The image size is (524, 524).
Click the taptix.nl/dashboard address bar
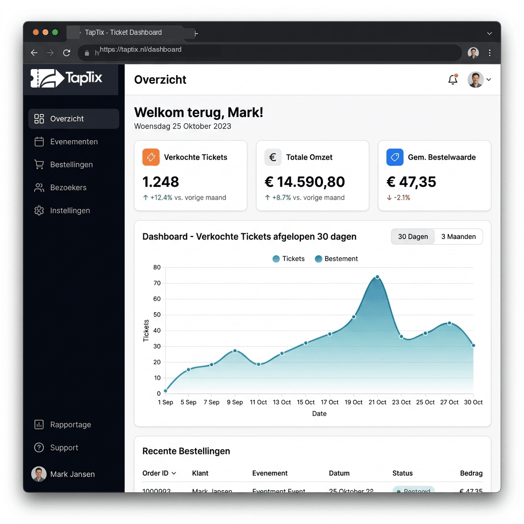pyautogui.click(x=270, y=53)
